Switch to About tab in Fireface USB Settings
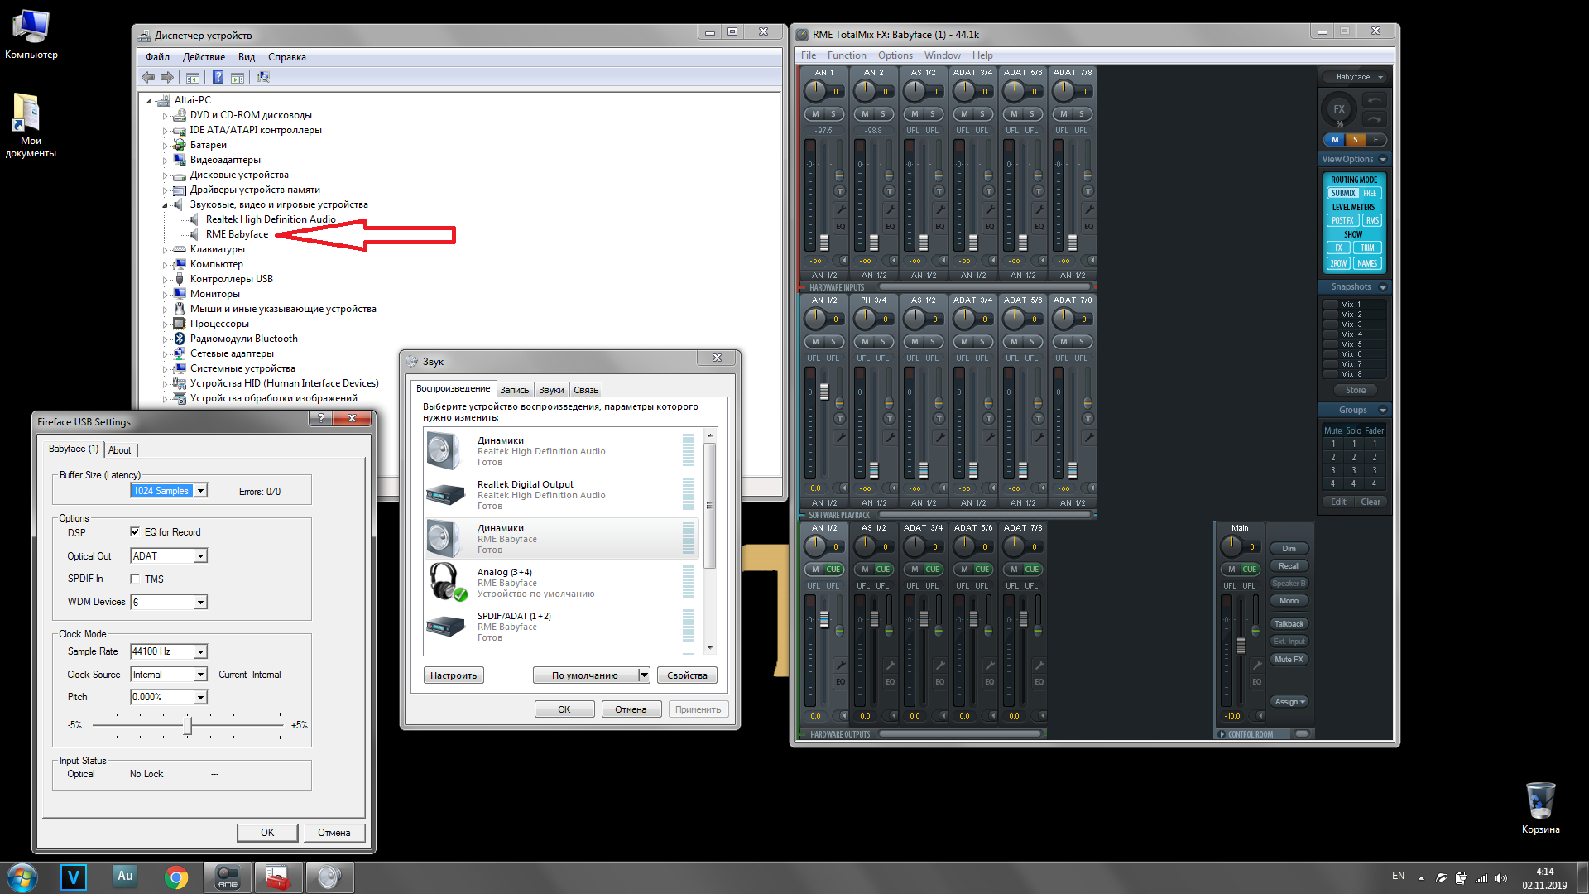This screenshot has height=894, width=1589. [x=120, y=450]
